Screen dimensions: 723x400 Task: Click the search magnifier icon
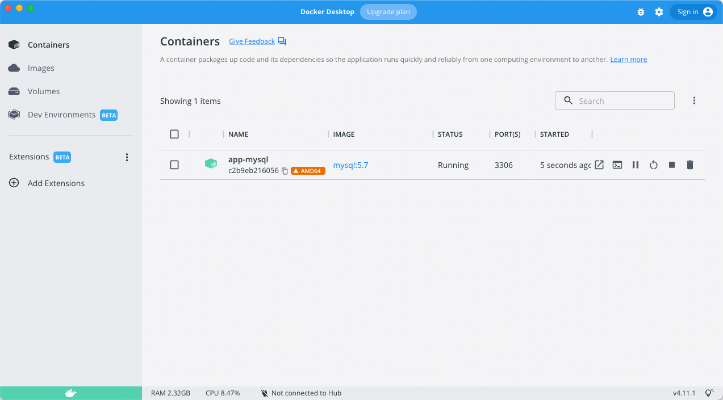click(x=568, y=100)
